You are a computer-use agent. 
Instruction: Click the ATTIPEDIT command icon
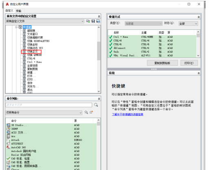8,144
